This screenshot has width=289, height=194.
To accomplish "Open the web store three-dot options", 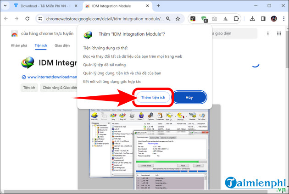I will (268, 33).
